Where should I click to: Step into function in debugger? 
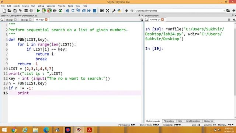(78, 11)
